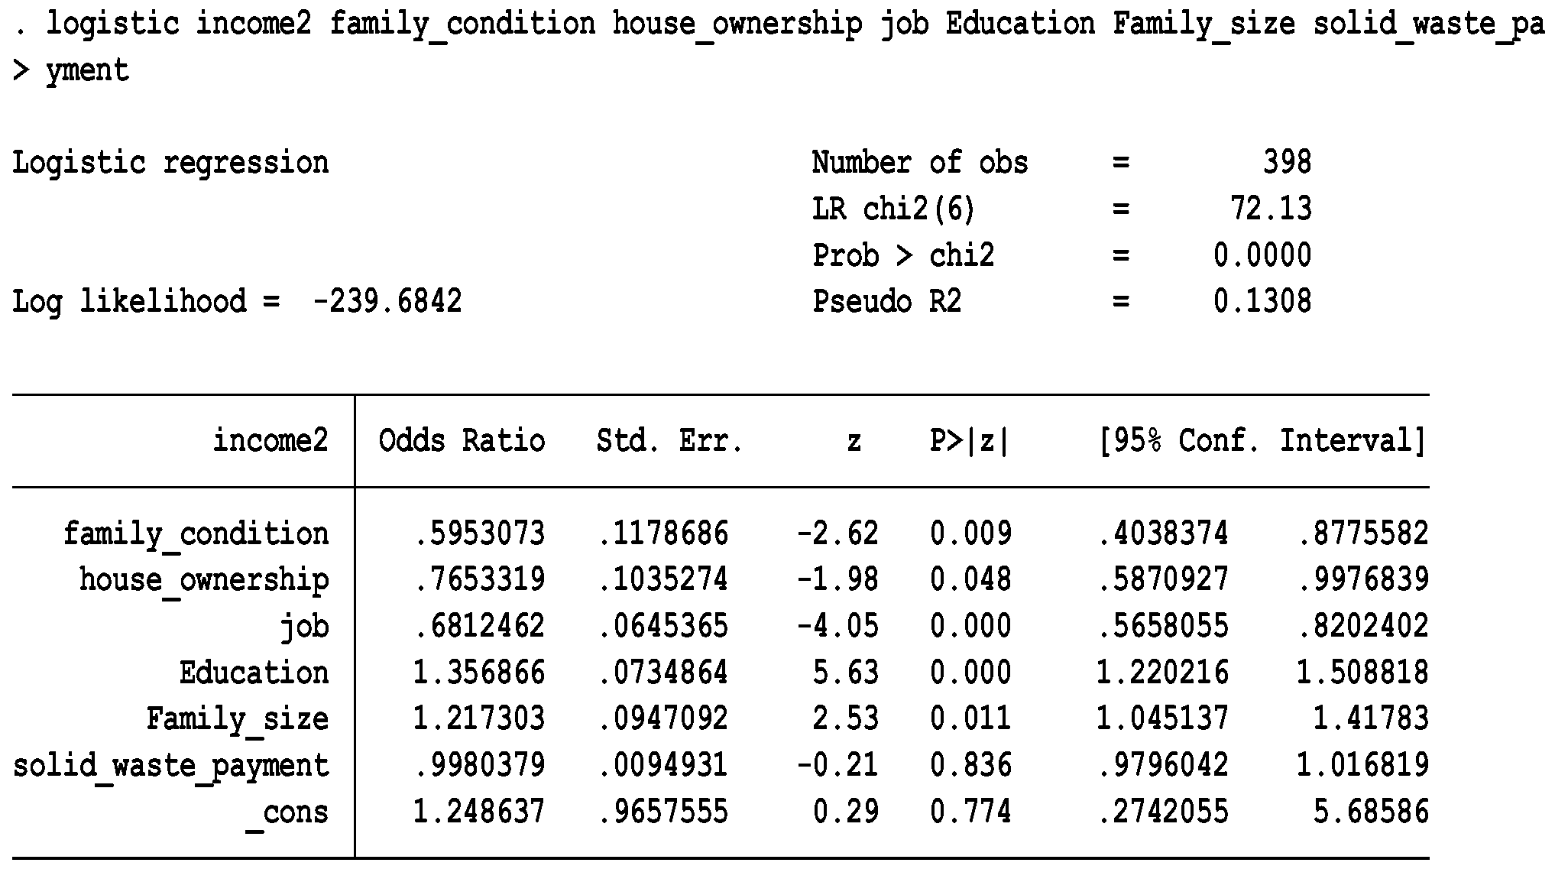
Task: Click the Log likelihood value -239.6842
Action: coord(387,302)
